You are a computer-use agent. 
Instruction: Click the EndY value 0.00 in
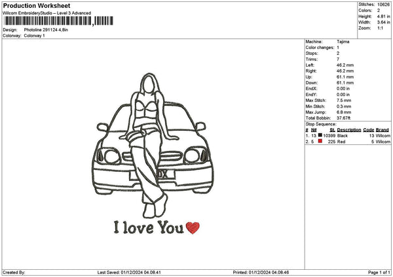coord(343,95)
